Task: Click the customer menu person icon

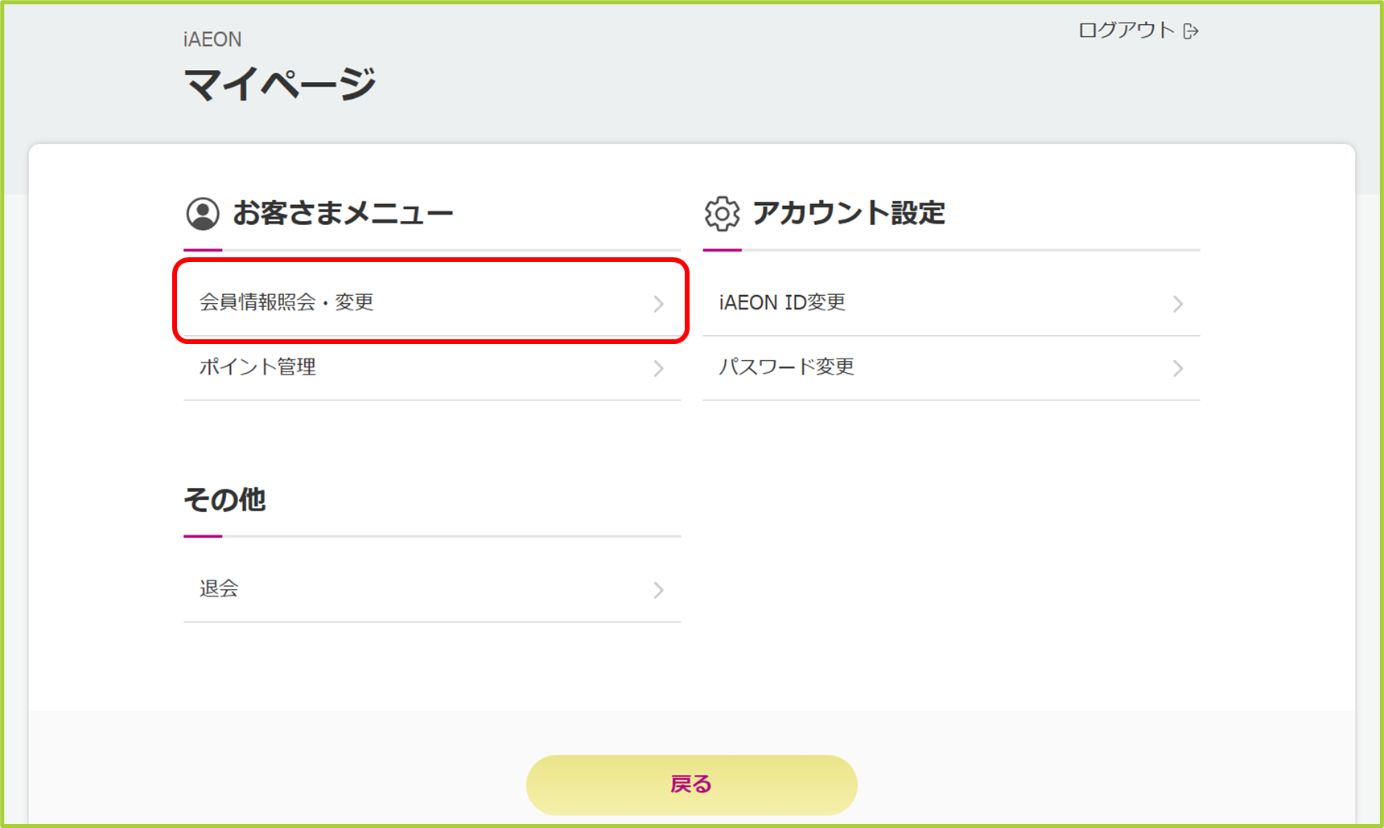Action: 203,214
